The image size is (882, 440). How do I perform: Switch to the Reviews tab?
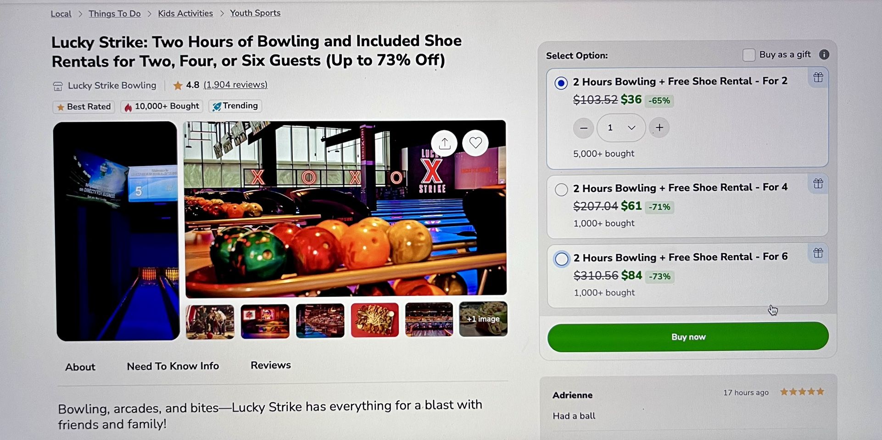point(270,365)
